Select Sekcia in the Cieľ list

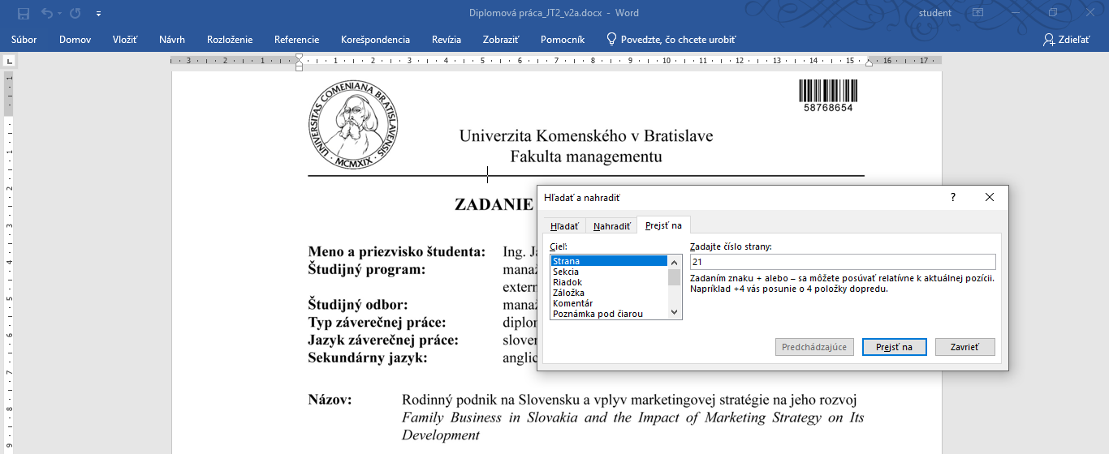pyautogui.click(x=609, y=272)
